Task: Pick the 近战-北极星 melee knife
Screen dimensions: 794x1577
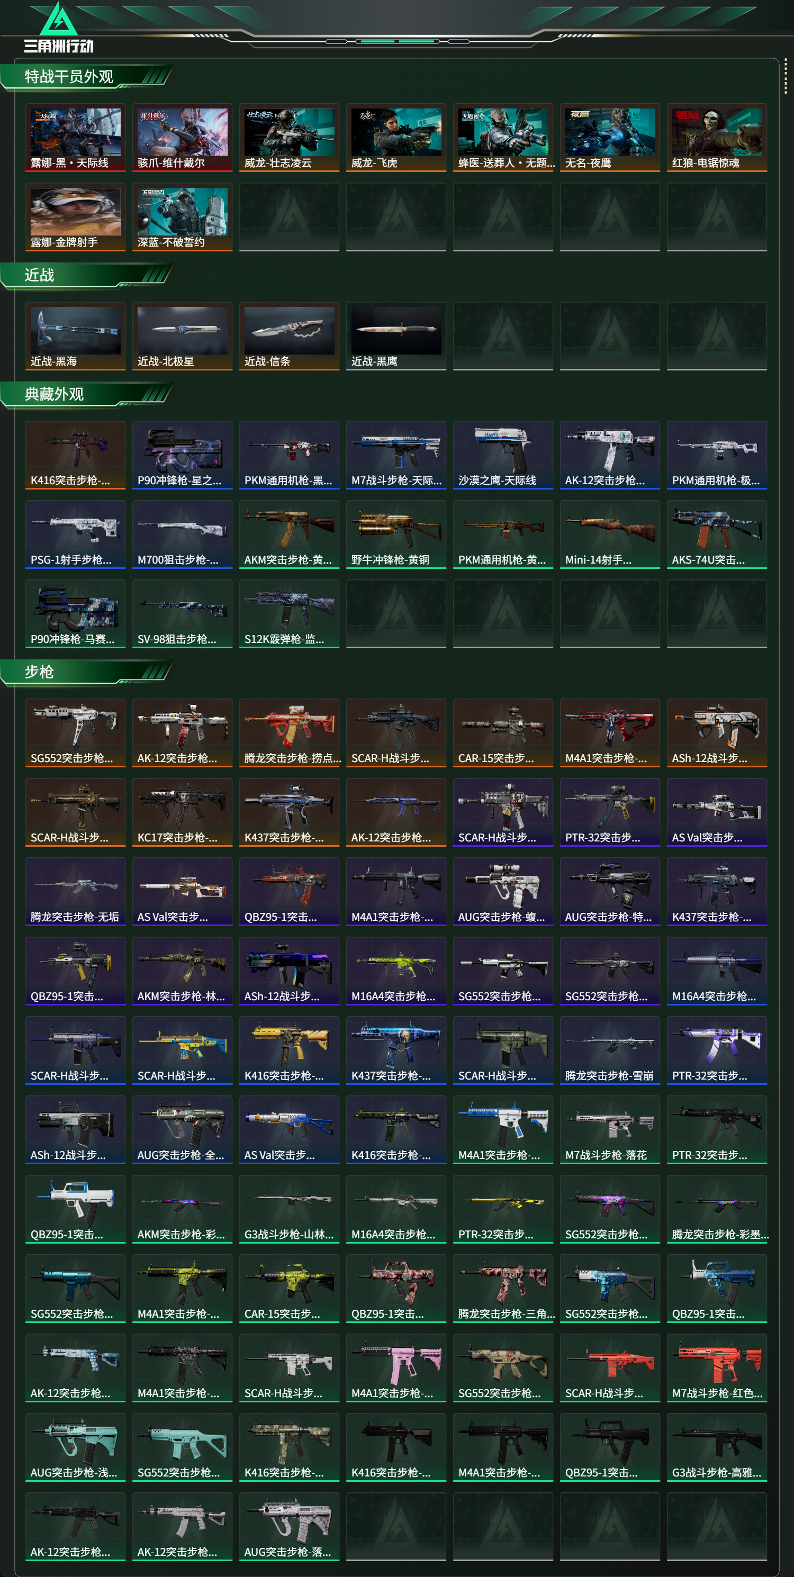Action: pos(183,336)
